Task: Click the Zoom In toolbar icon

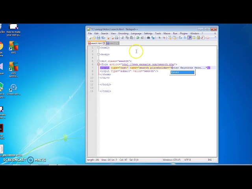Action: tap(159, 38)
